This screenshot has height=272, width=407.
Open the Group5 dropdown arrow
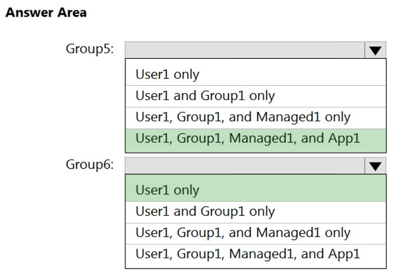(374, 50)
